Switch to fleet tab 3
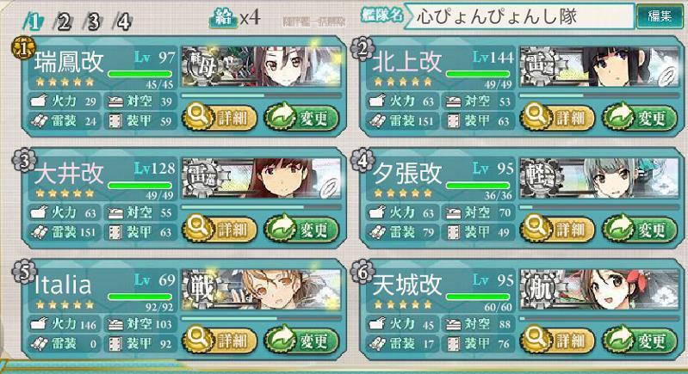The height and width of the screenshot is (374, 688). point(93,21)
